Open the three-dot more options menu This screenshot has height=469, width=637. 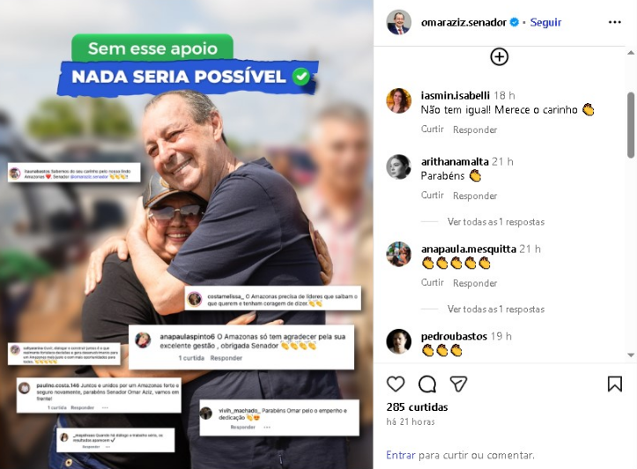pos(615,22)
